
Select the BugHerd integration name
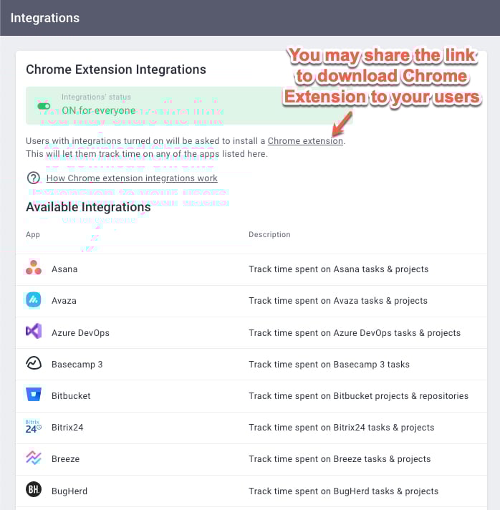69,491
